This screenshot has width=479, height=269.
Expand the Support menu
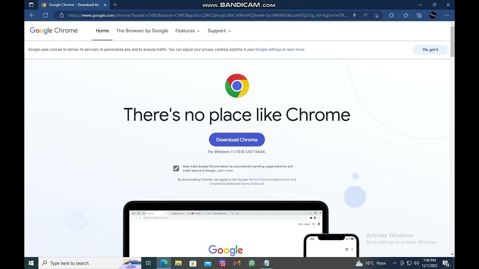[x=219, y=31]
